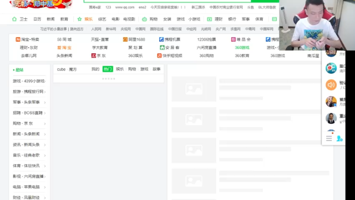Expand the 资讯·新闻头条 sidebar row arrow
Screen dimensions: 355x200
pos(45,144)
